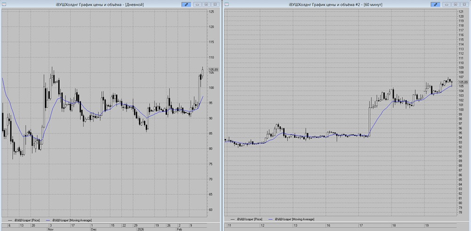Close the 60 минут chart window

pos(464,4)
